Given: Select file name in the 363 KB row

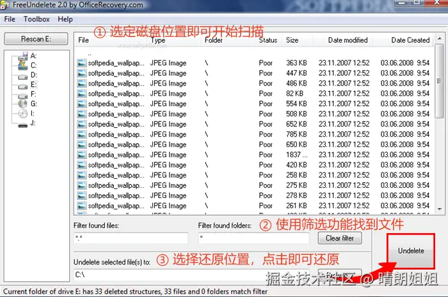Looking at the screenshot, I should [x=116, y=63].
